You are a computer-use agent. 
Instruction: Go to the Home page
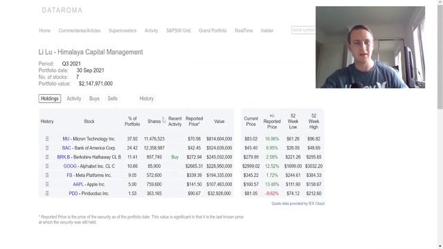[x=44, y=30]
